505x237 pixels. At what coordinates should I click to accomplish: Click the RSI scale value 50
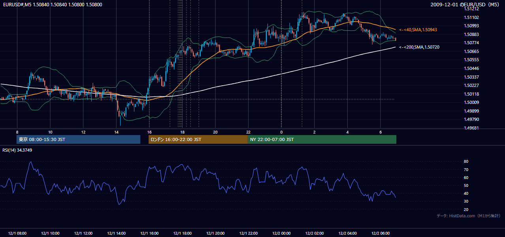(466, 185)
